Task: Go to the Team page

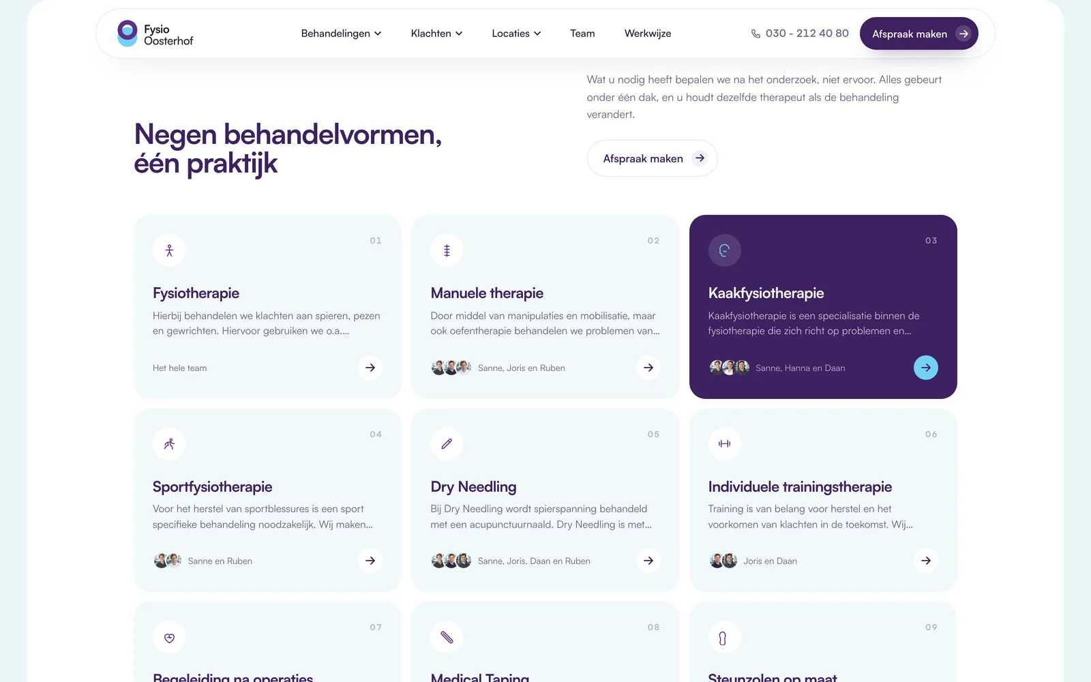Action: [x=582, y=33]
